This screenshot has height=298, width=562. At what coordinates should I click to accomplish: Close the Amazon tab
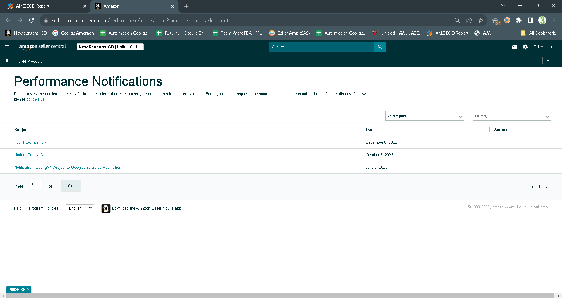click(x=172, y=6)
